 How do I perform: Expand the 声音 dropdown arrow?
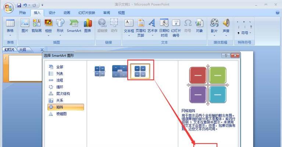226,36
